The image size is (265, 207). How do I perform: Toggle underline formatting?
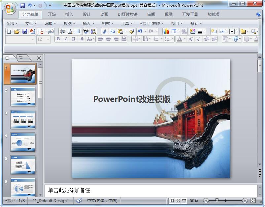74,39
